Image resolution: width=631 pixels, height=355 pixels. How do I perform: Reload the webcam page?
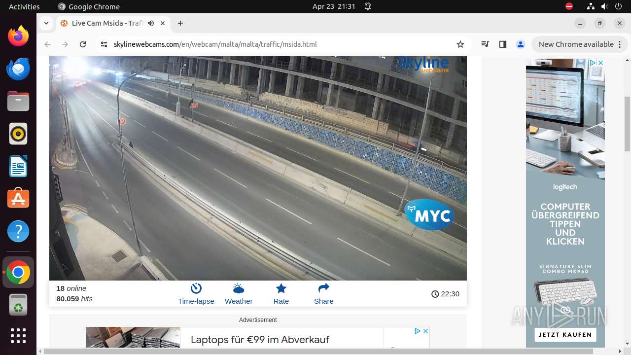pyautogui.click(x=83, y=44)
